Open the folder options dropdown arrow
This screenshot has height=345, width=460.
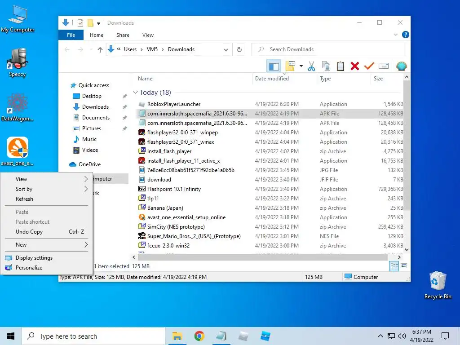[x=301, y=66]
